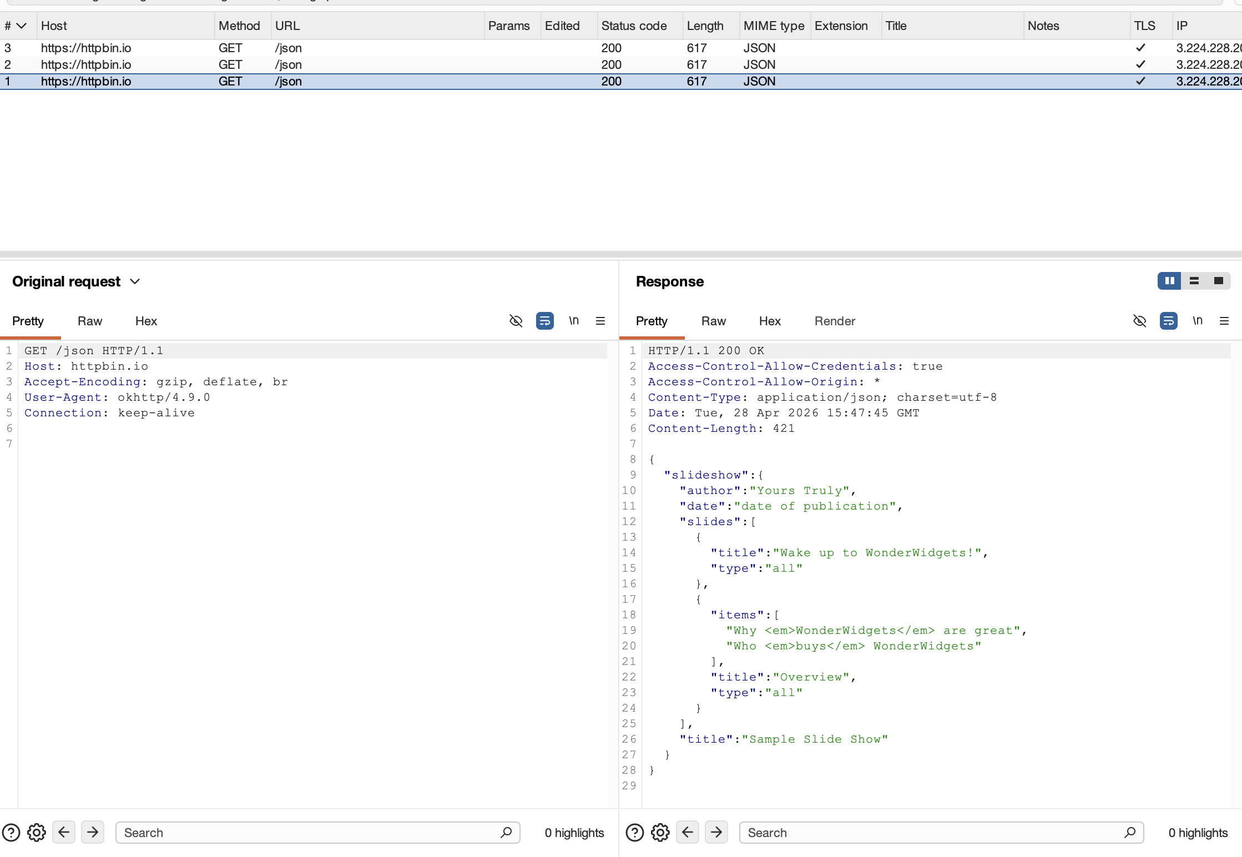Switch to side-by-side layout view
1242x857 pixels.
coord(1169,281)
